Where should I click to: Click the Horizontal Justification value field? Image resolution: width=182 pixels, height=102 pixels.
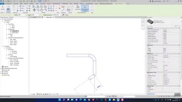coord(171,30)
